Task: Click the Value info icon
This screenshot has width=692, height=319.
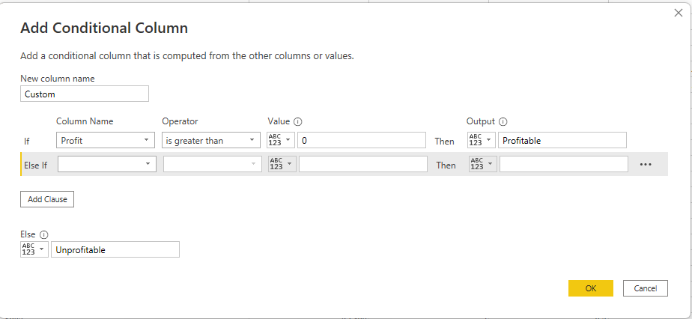Action: [297, 121]
